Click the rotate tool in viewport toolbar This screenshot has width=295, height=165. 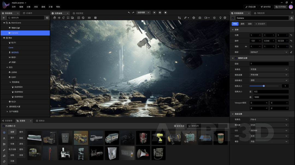pos(63,18)
